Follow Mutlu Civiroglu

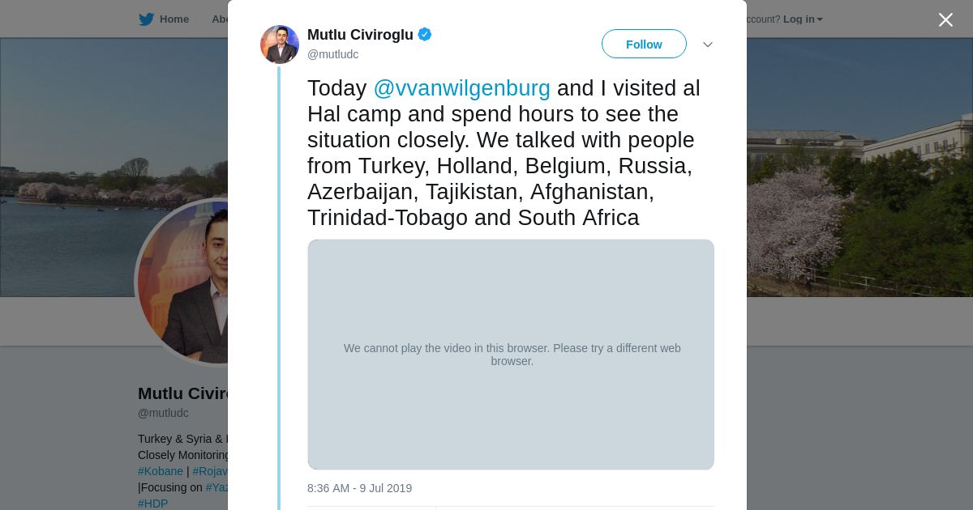coord(644,44)
